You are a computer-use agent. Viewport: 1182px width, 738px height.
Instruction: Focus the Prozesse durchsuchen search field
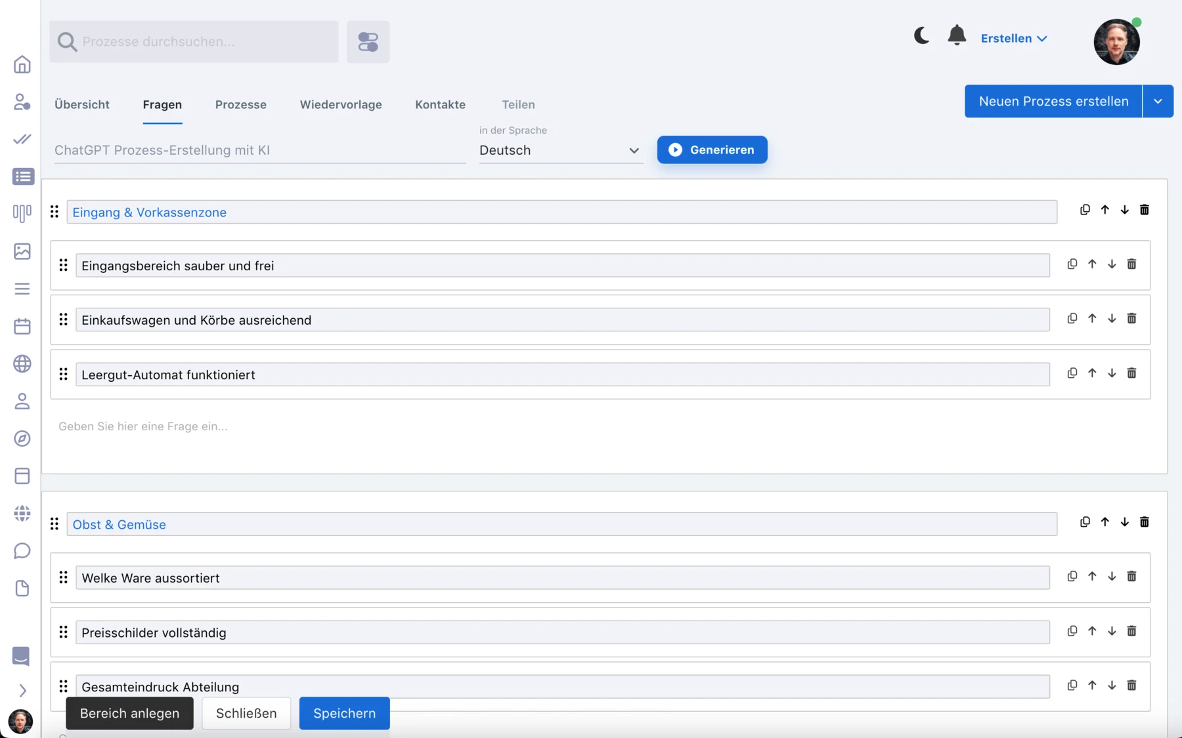(194, 42)
